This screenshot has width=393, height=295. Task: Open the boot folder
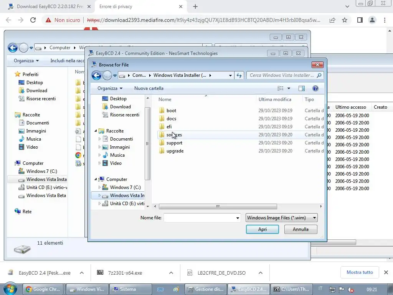point(171,111)
